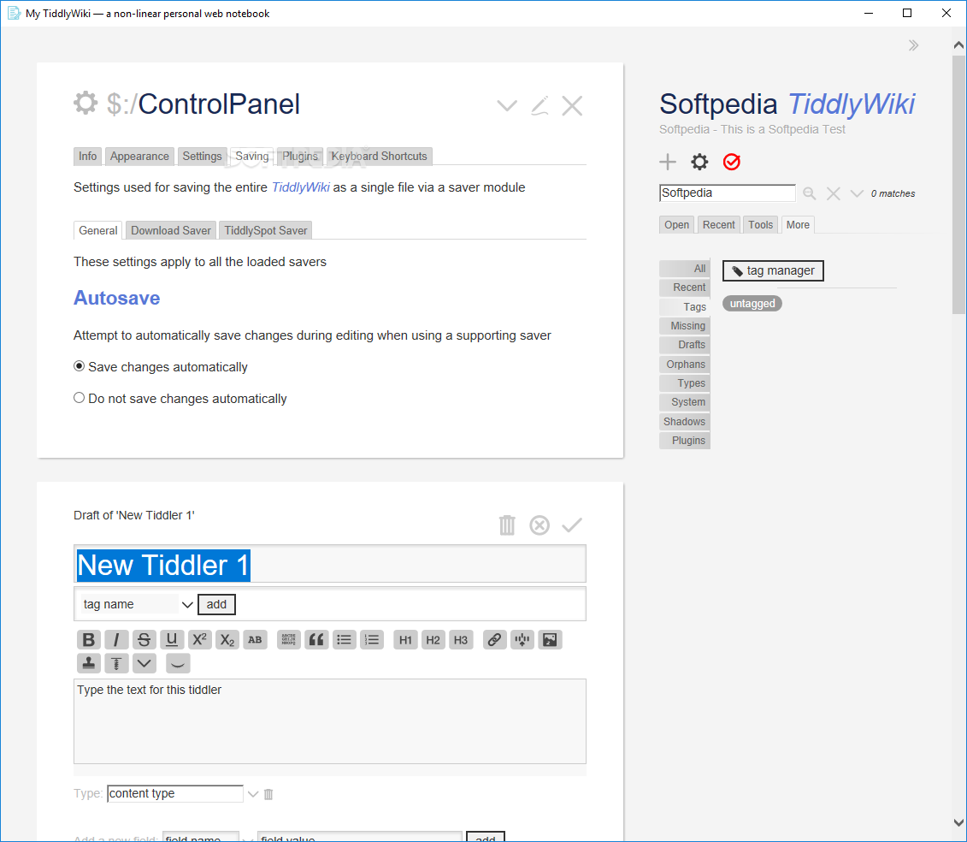Insert picture from editor toolbar
Image resolution: width=967 pixels, height=842 pixels.
(x=550, y=639)
